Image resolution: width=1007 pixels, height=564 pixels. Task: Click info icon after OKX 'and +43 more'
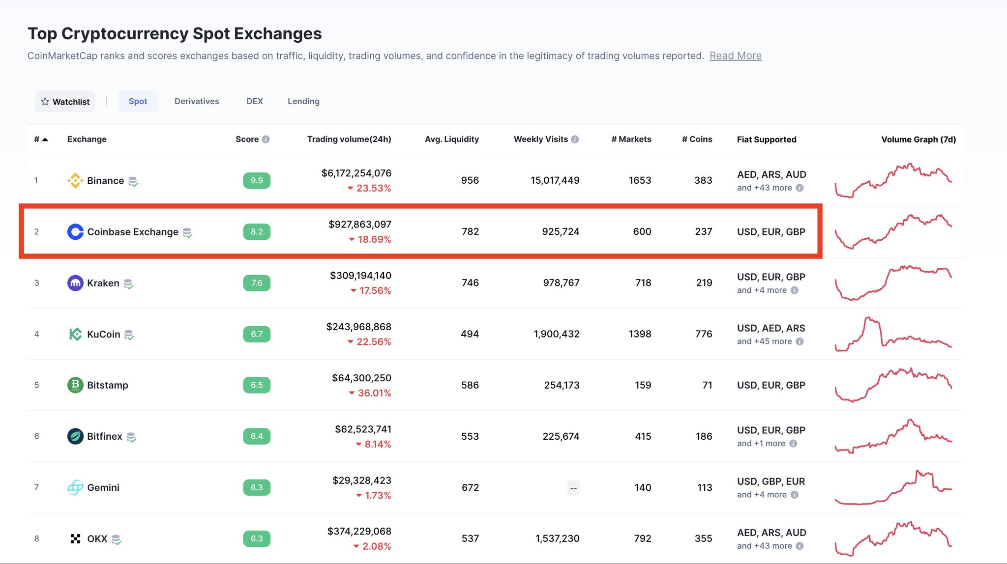[x=800, y=546]
